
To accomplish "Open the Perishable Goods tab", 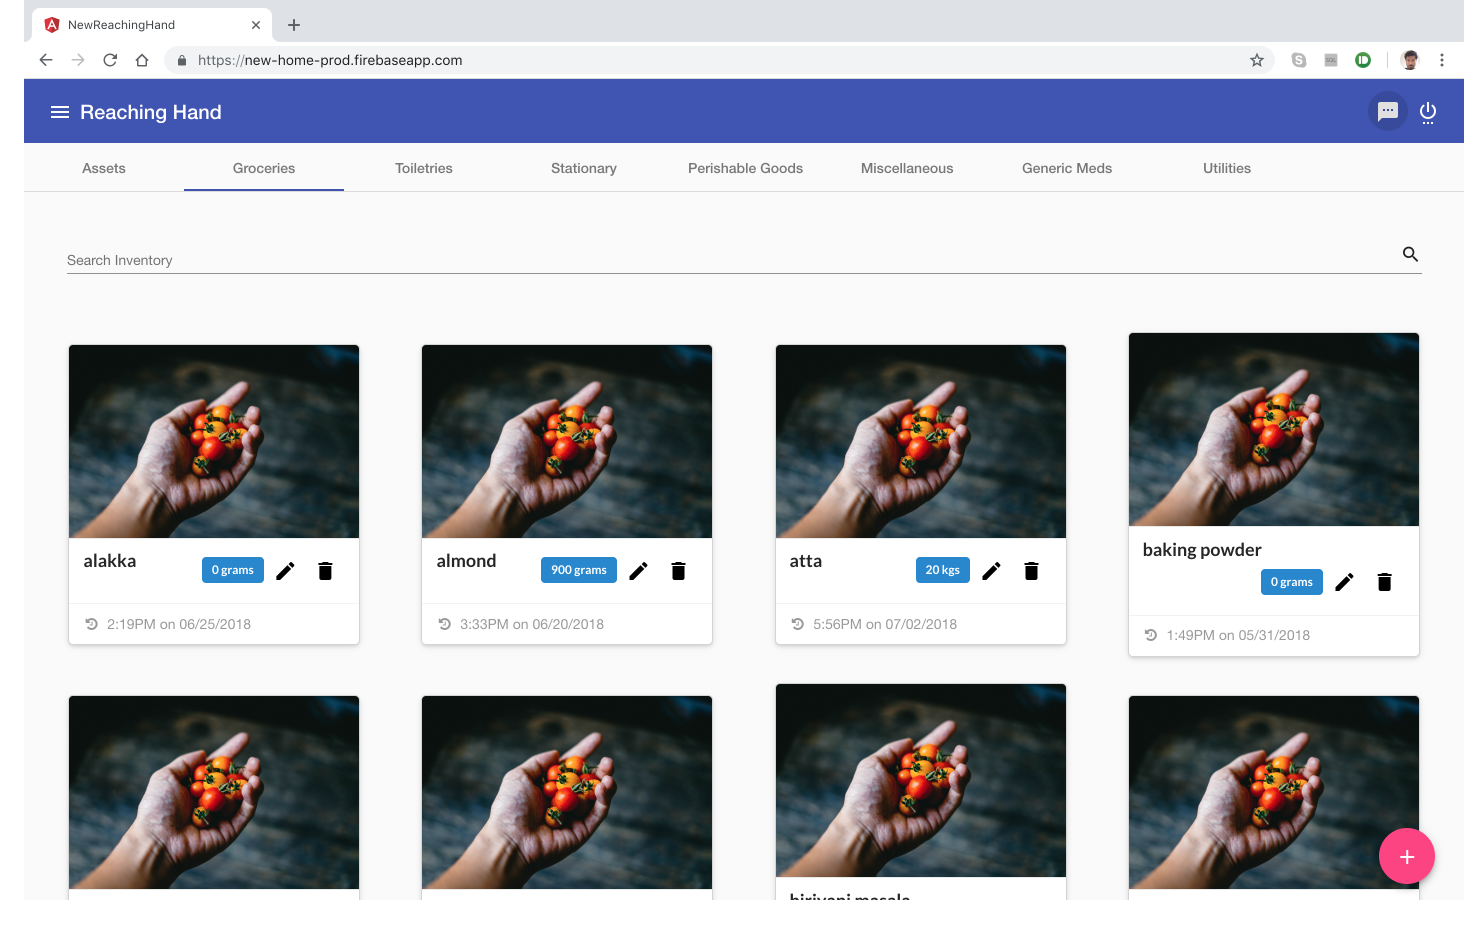I will point(745,168).
